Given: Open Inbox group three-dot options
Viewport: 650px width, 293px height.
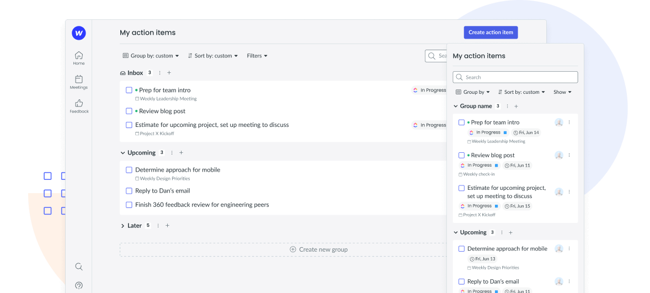Looking at the screenshot, I should pos(159,73).
